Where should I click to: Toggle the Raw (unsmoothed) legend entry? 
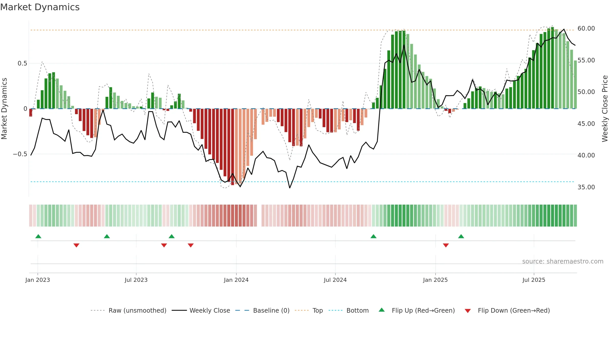click(x=128, y=310)
